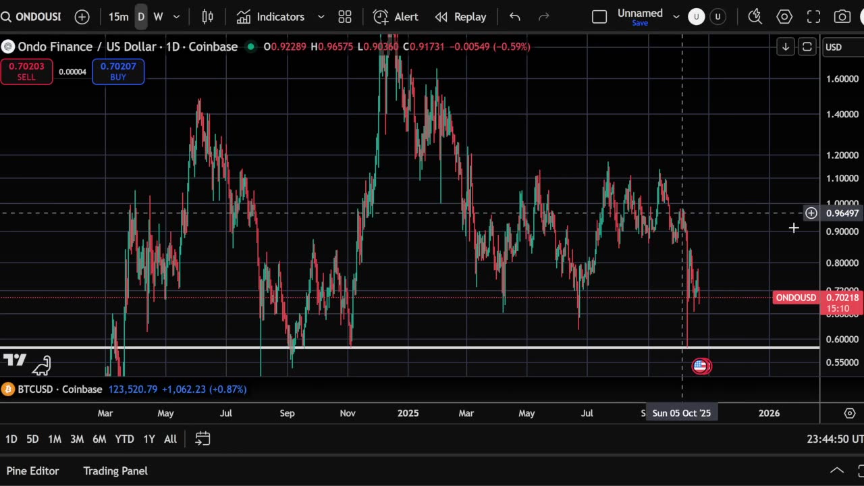864x486 pixels.
Task: Set the date range to YTD
Action: 124,439
